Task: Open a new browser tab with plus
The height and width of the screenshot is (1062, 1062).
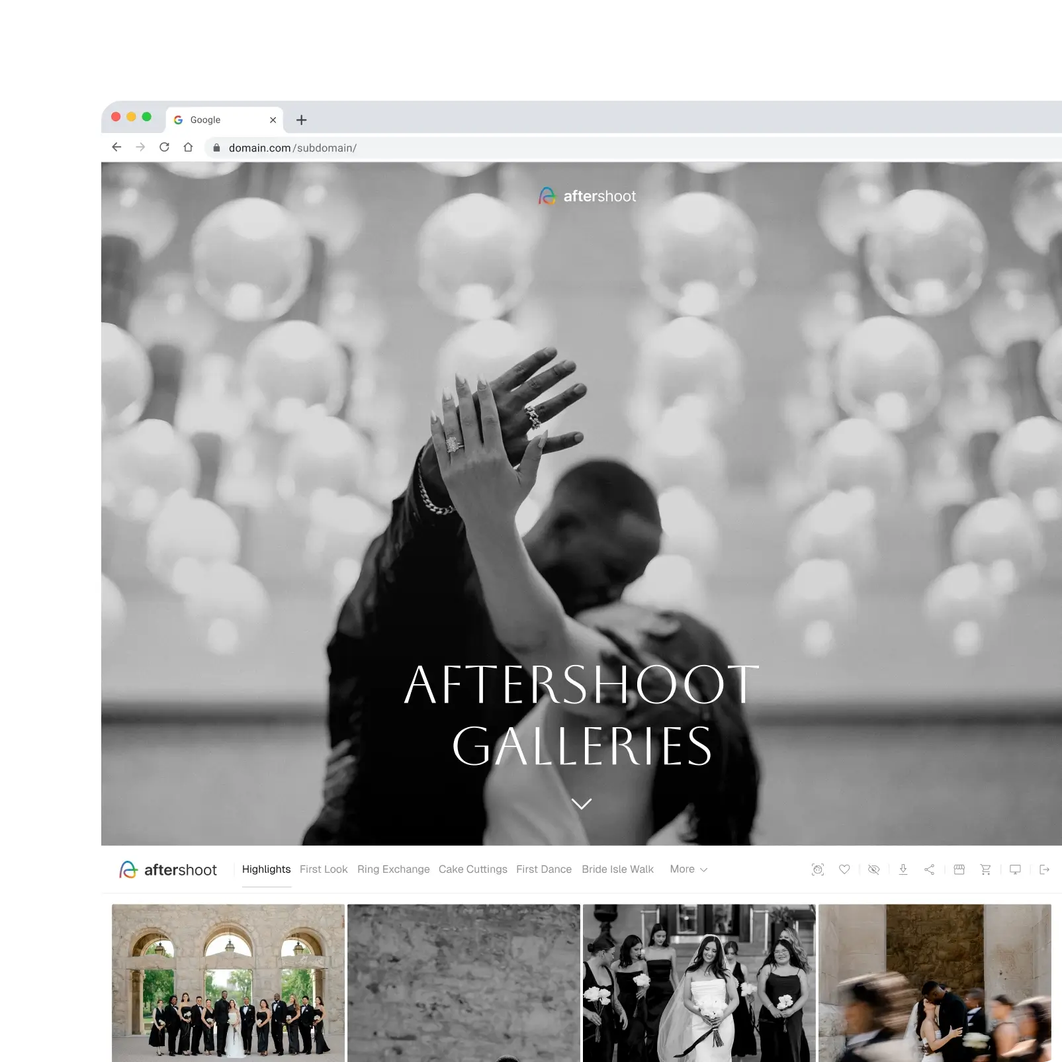Action: pos(301,120)
